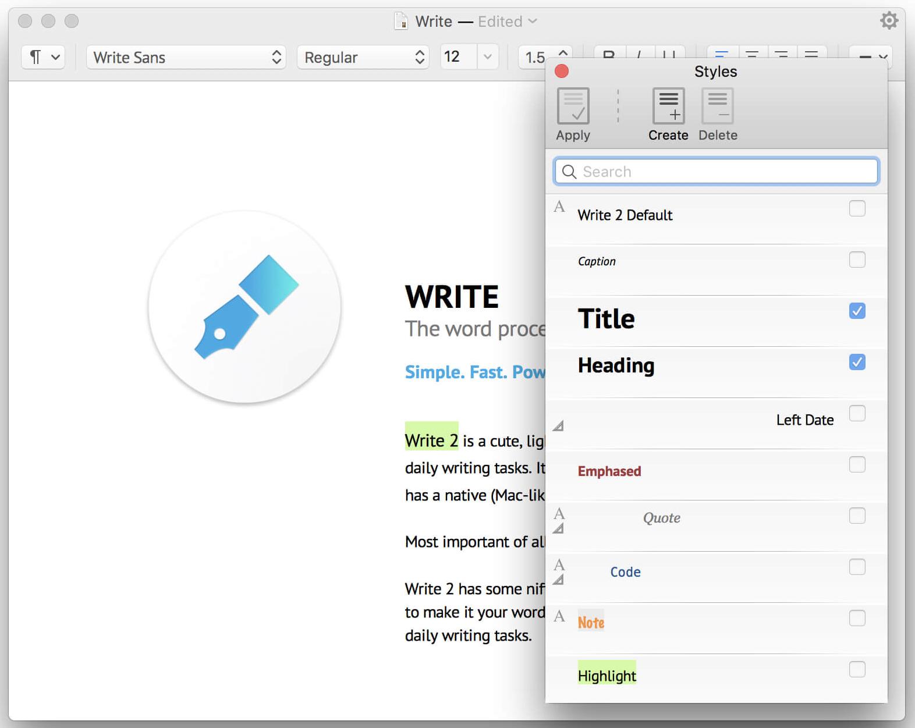Image resolution: width=915 pixels, height=728 pixels.
Task: Open the Regular font weight dropdown
Action: coord(363,57)
